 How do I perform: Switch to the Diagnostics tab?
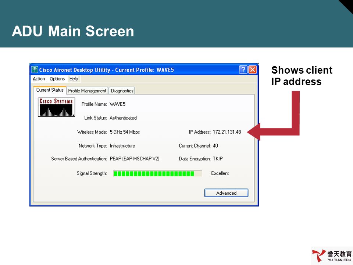coord(122,91)
